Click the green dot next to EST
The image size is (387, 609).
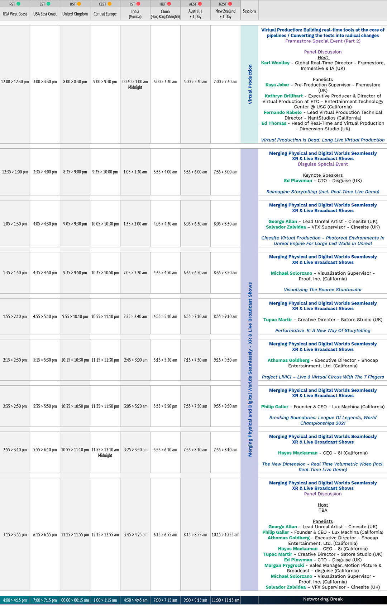pos(48,4)
